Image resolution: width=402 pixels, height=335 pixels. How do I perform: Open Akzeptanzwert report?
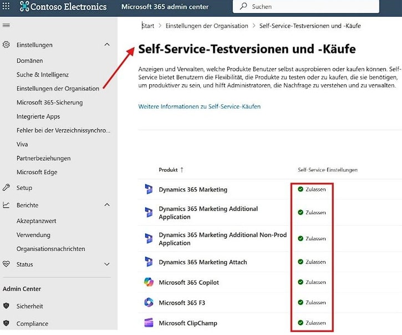[x=37, y=221]
